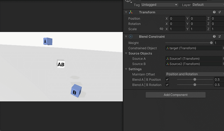Click the Position X input field
Screen dimensions: 224x131
coord(177,19)
